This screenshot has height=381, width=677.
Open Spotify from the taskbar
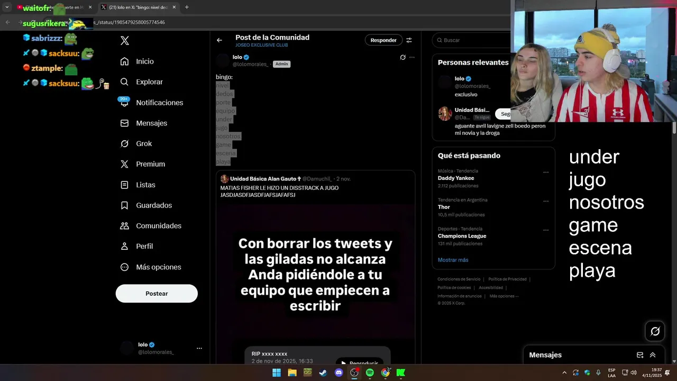tap(370, 373)
